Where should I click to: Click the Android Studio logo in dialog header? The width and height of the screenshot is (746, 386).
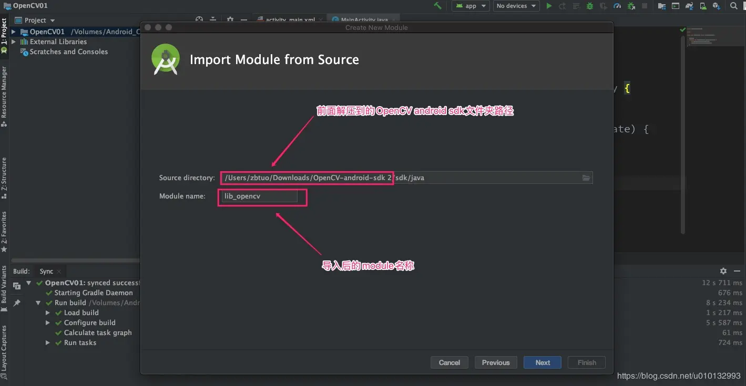(x=166, y=59)
